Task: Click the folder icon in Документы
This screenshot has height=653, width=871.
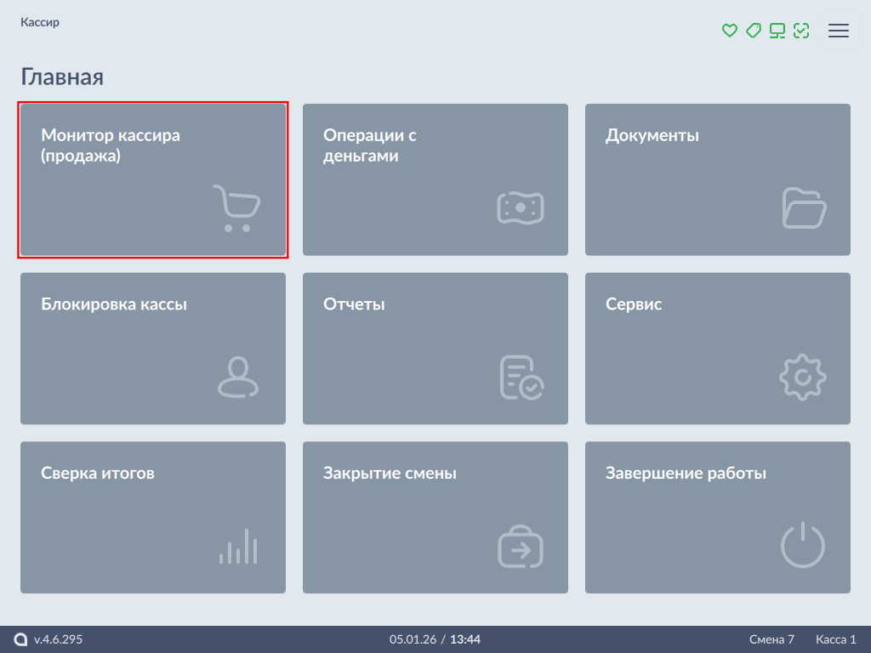Action: point(803,207)
